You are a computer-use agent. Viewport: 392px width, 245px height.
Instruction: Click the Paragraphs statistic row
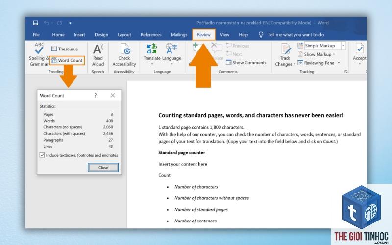click(x=78, y=140)
